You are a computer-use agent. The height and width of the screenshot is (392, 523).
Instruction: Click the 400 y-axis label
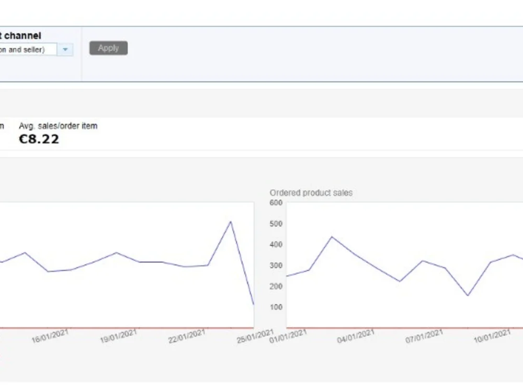point(276,244)
